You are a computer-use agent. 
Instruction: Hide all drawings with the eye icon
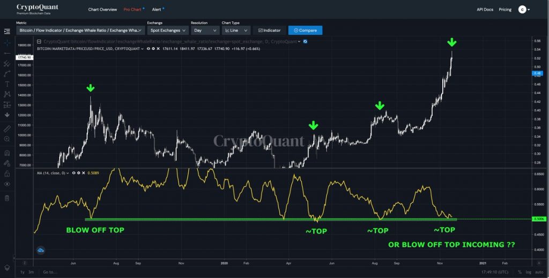point(7,184)
